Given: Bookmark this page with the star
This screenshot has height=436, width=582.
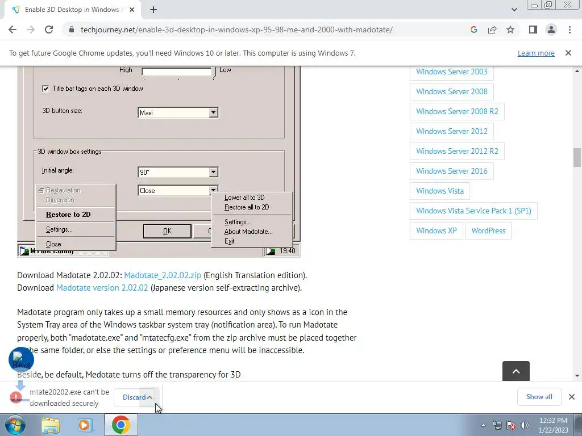Looking at the screenshot, I should pos(510,30).
